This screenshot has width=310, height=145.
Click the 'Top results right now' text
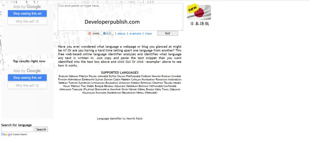pyautogui.click(x=29, y=61)
